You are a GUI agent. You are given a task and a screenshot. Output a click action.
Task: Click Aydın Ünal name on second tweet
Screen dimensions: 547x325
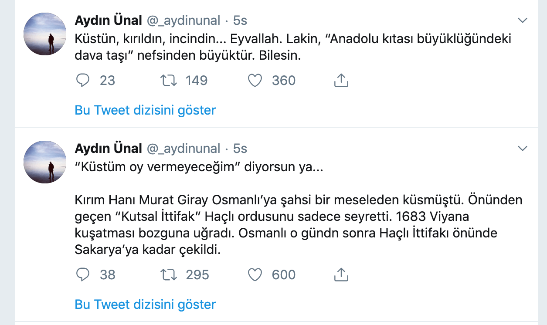pyautogui.click(x=109, y=149)
